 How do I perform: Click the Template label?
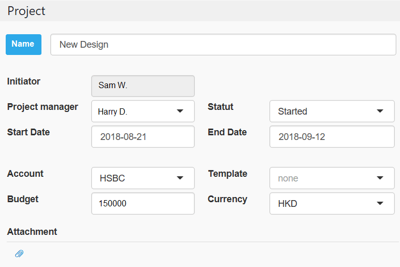coord(227,174)
